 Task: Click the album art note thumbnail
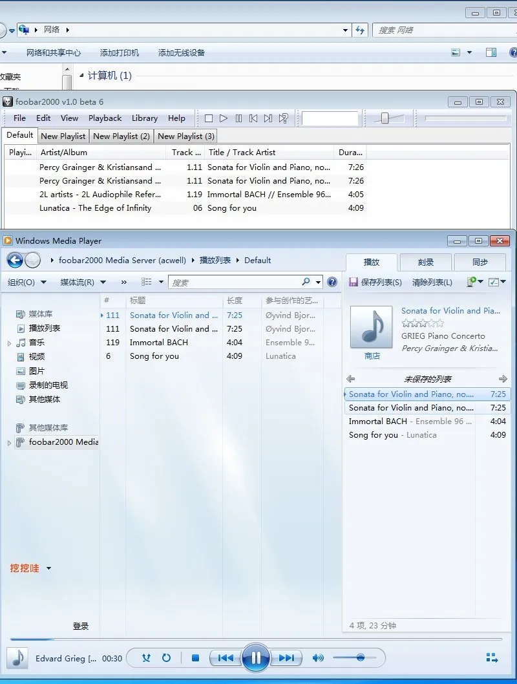pos(372,327)
